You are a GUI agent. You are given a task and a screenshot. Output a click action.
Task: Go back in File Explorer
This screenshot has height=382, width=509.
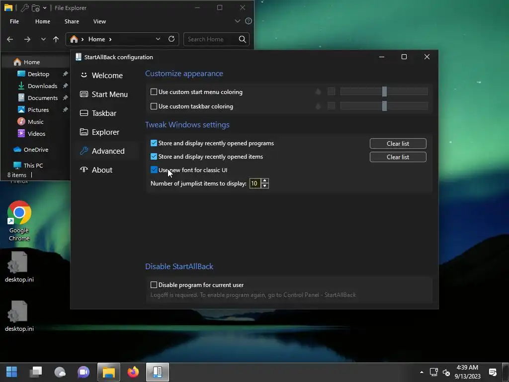pos(10,39)
